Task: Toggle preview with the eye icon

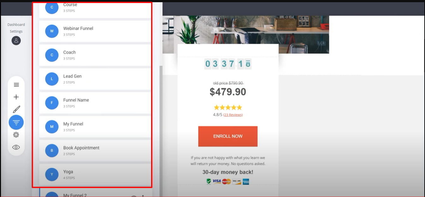Action: click(x=16, y=147)
